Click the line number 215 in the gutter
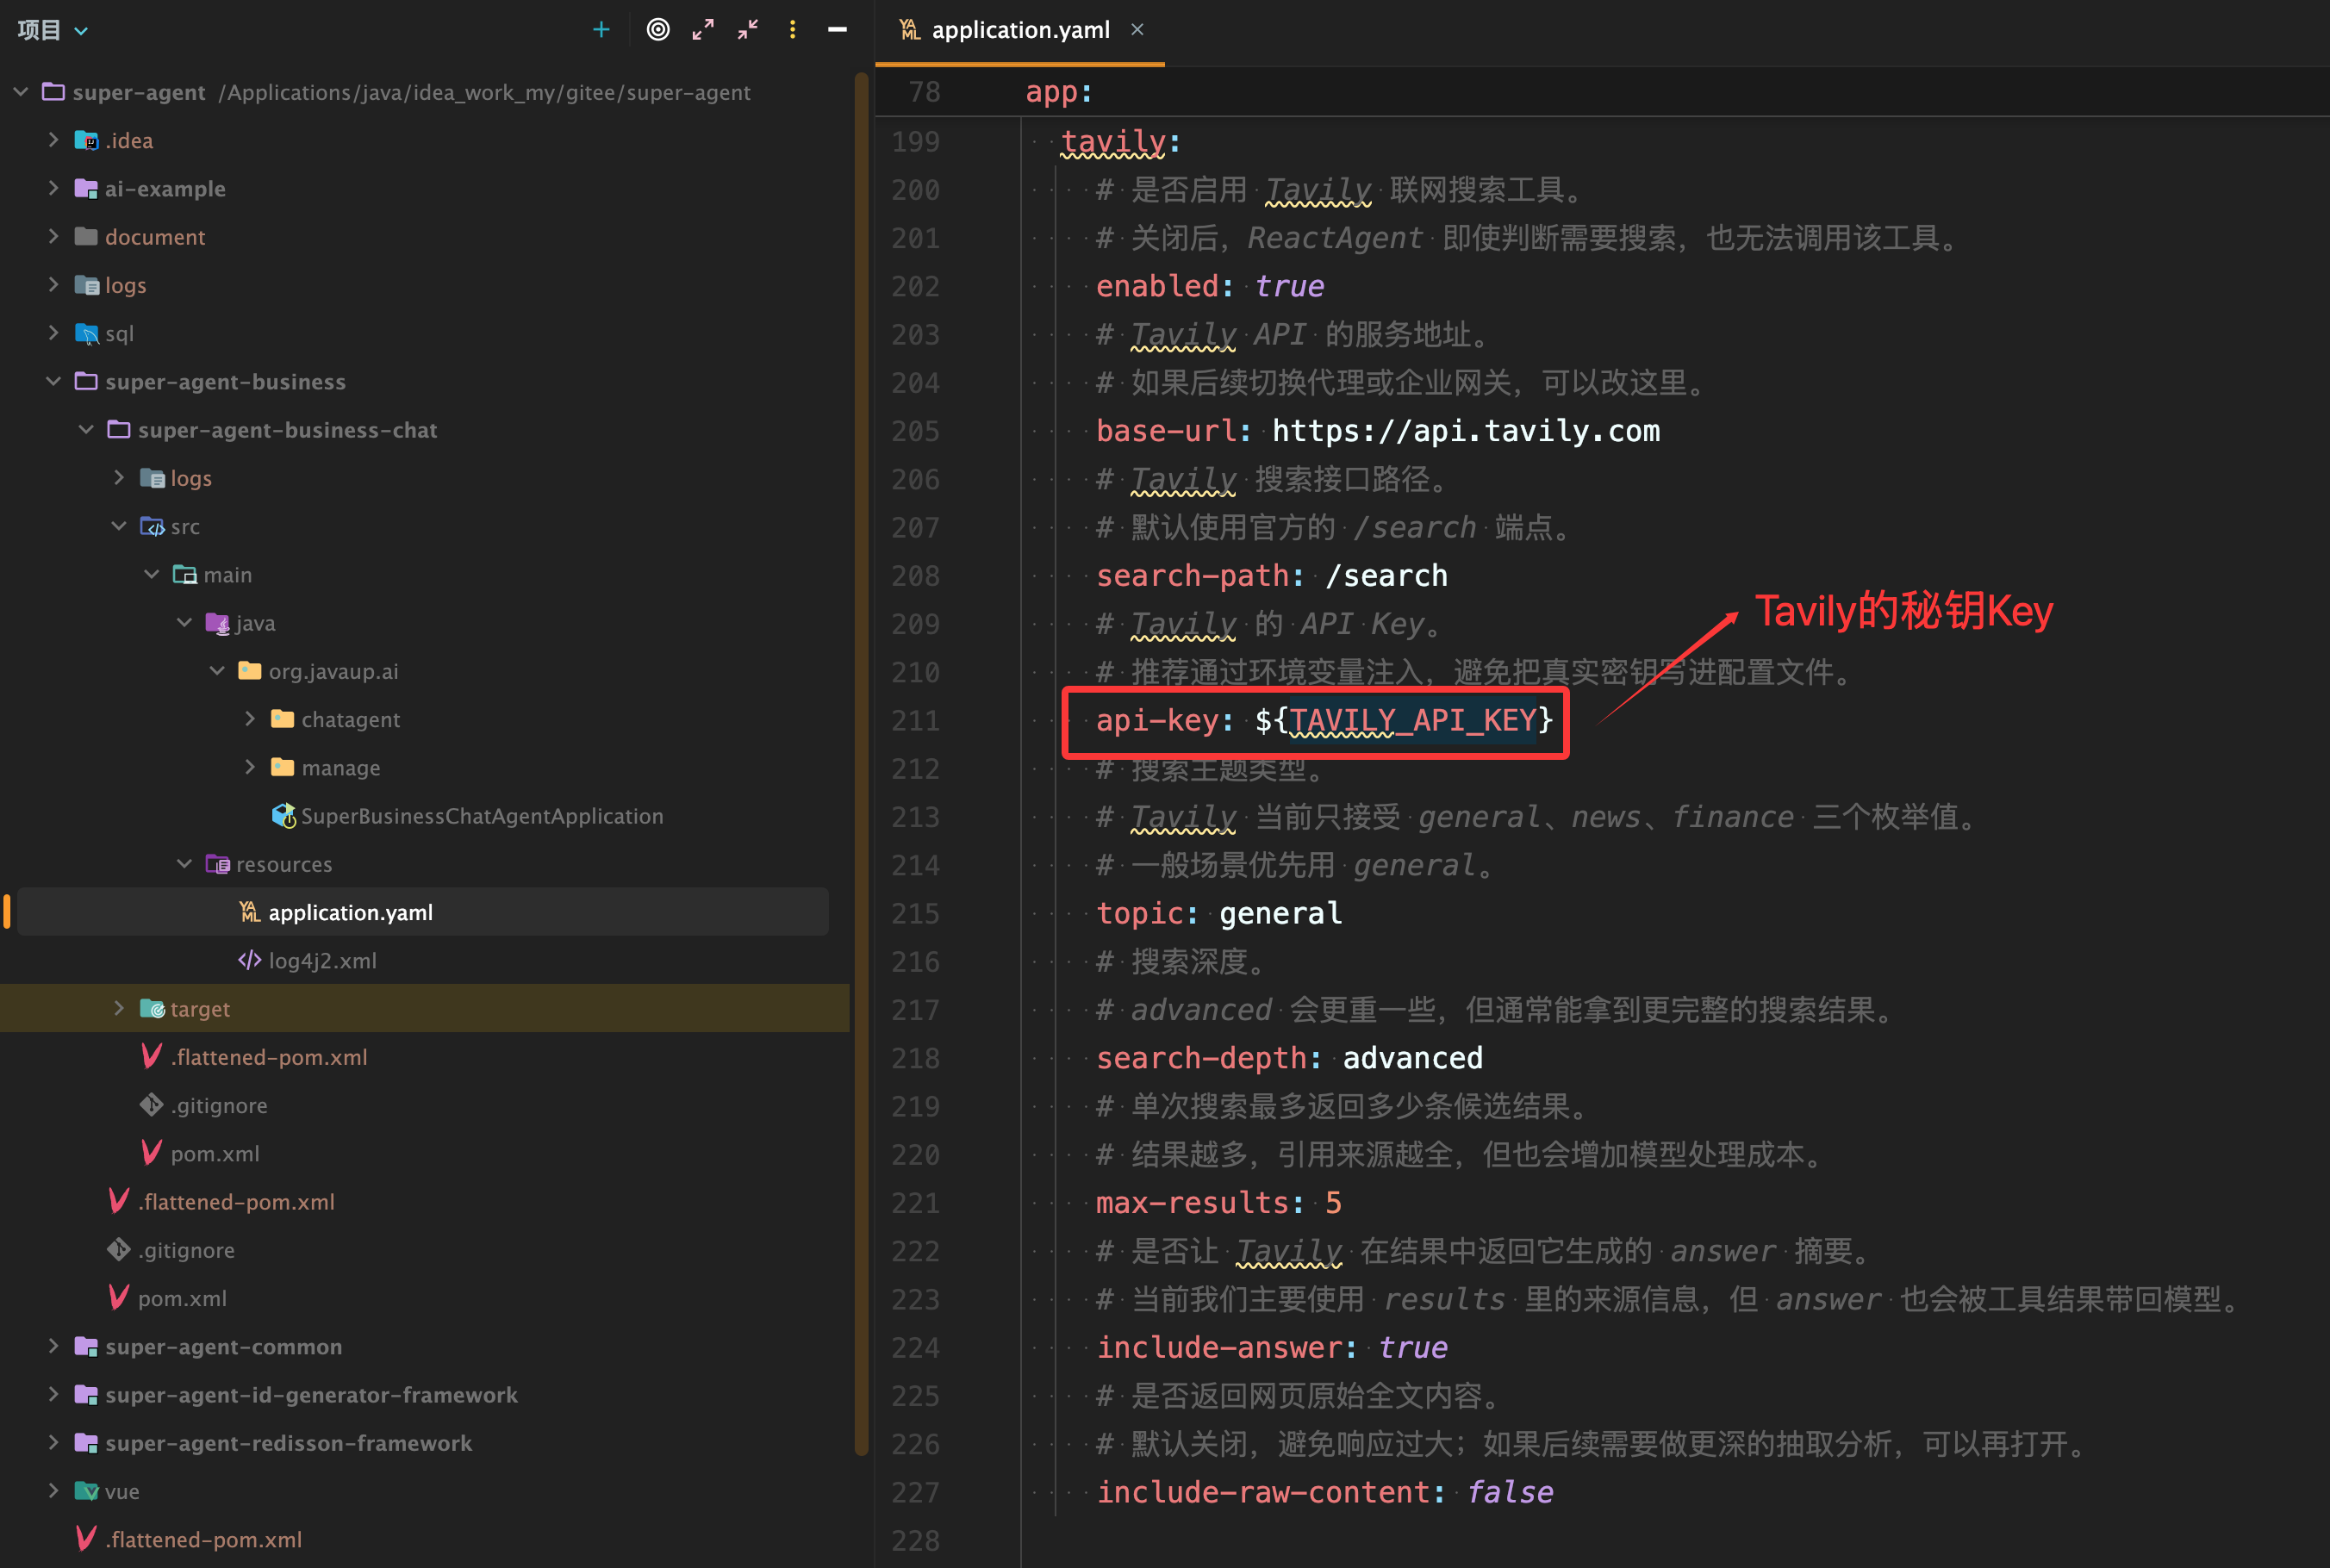This screenshot has height=1568, width=2330. click(915, 913)
